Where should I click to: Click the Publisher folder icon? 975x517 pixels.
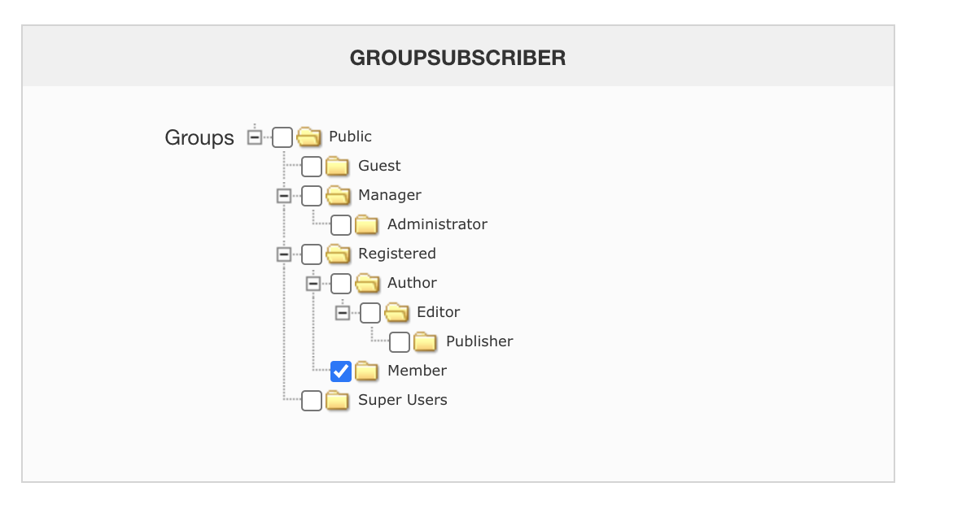[x=426, y=341]
